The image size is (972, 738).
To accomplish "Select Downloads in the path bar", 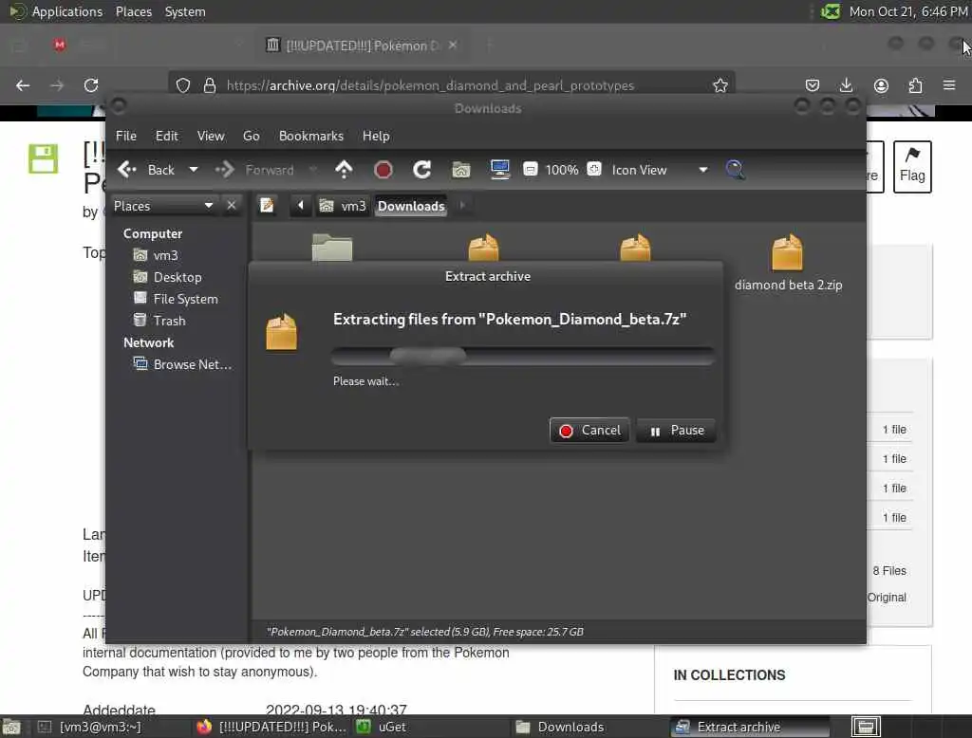I will [411, 206].
